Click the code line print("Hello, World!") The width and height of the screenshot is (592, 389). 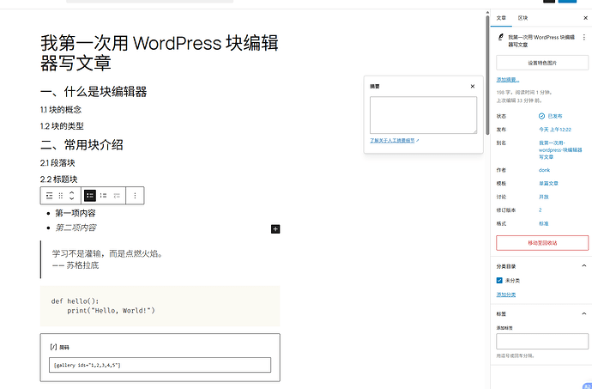click(x=111, y=311)
